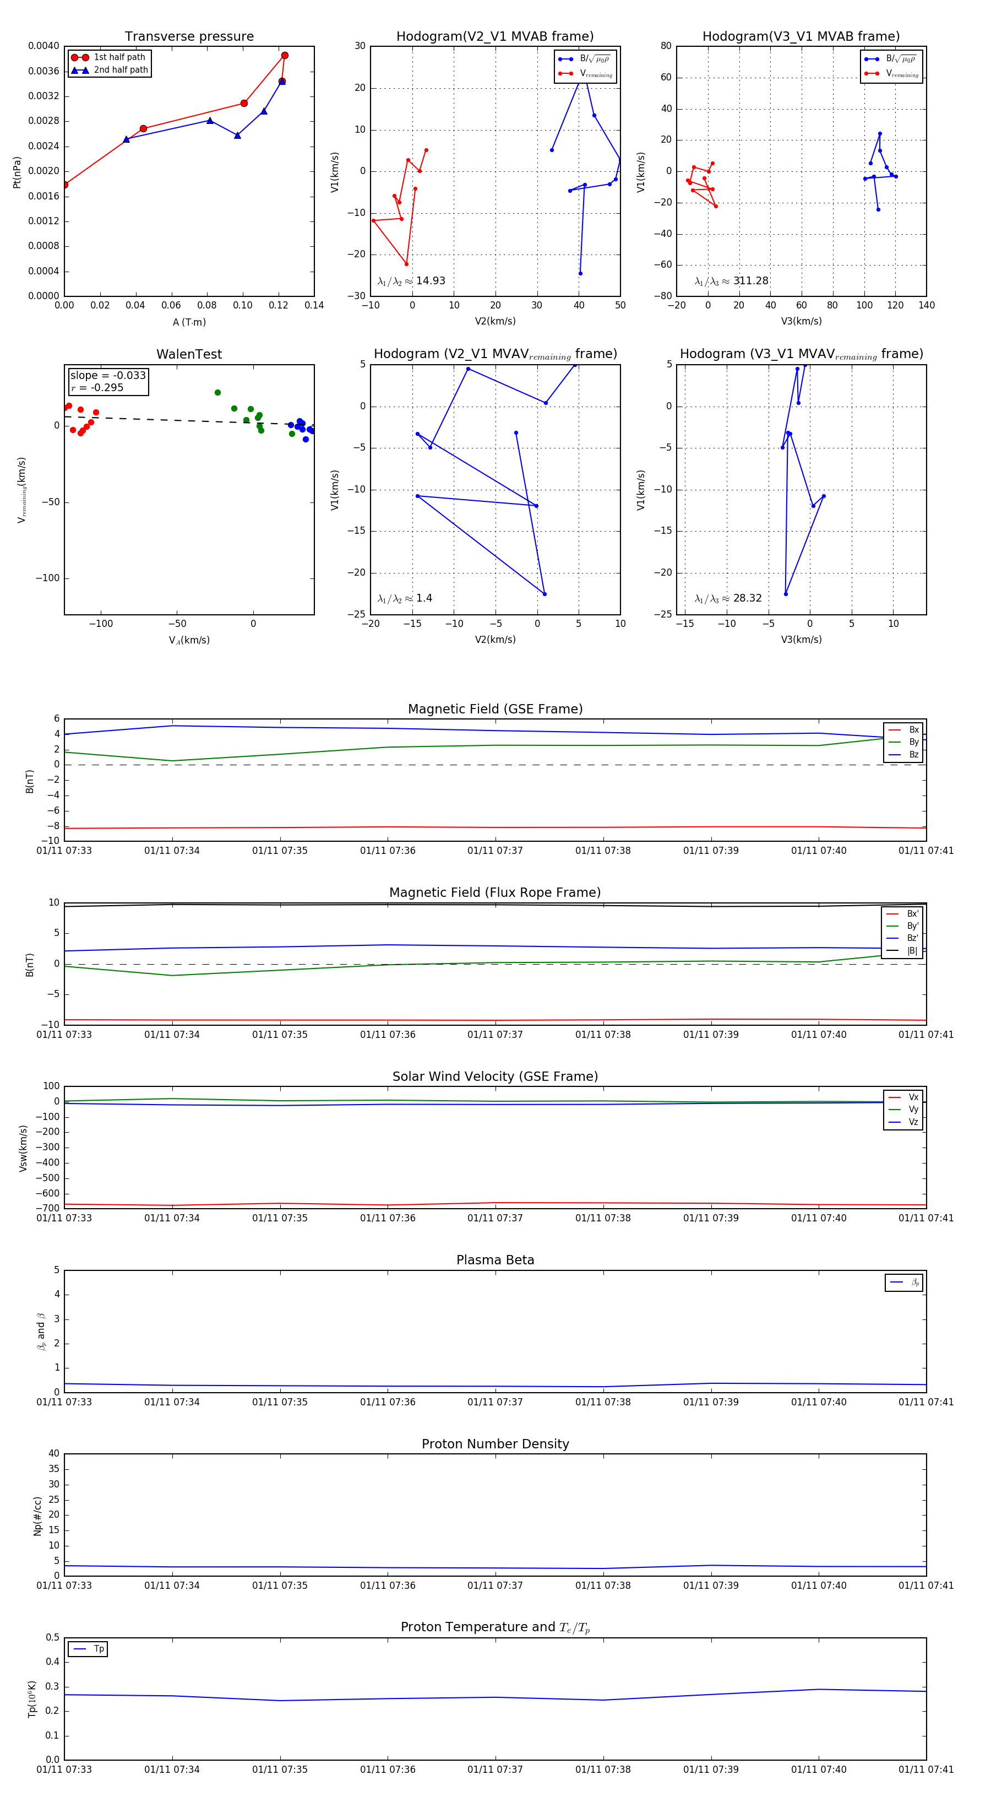Viewport: 991px width, 1818px height.
Task: Click the '0.0040' tick label on Pt axis
Action: (x=43, y=46)
